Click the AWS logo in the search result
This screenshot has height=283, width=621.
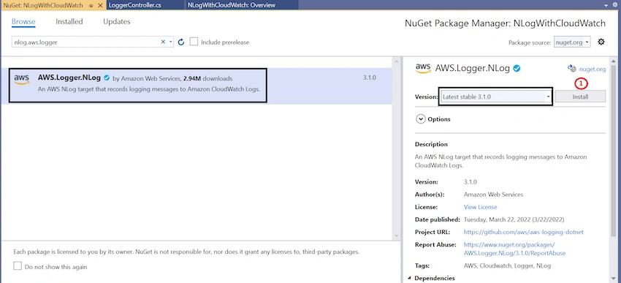coord(22,79)
